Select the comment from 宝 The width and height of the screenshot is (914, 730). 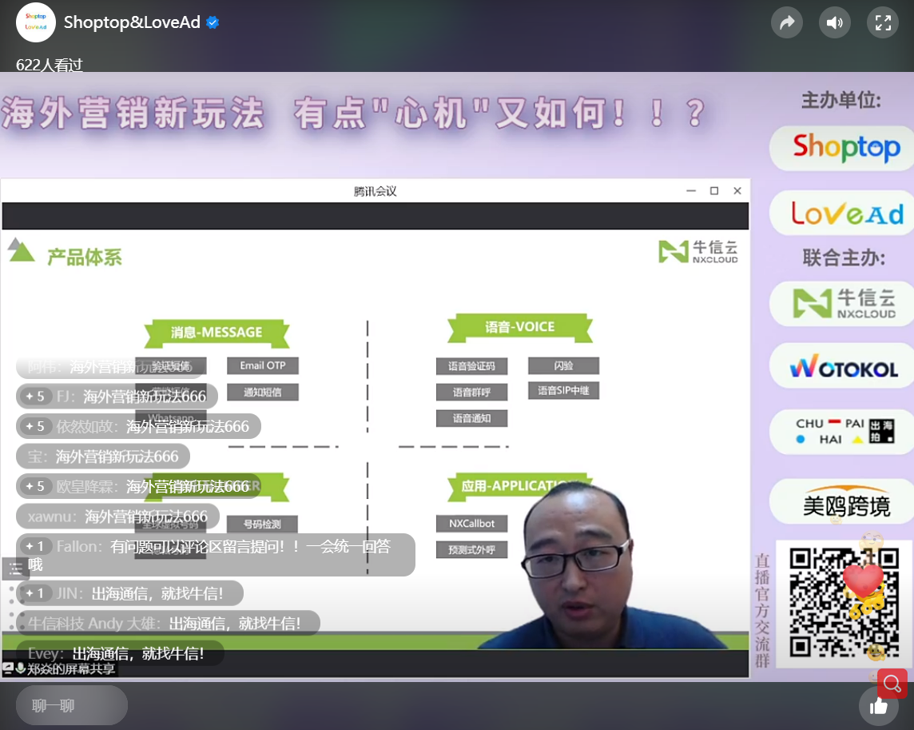[x=103, y=457]
